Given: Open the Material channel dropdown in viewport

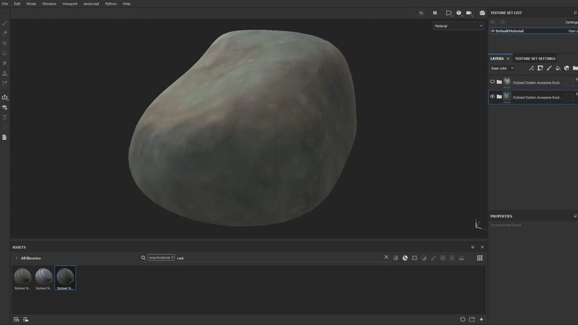Looking at the screenshot, I should (x=458, y=26).
